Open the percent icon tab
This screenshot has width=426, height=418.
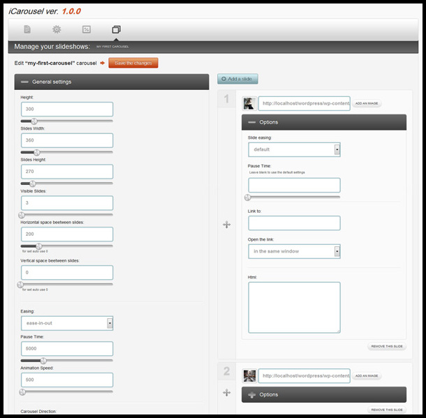87,29
